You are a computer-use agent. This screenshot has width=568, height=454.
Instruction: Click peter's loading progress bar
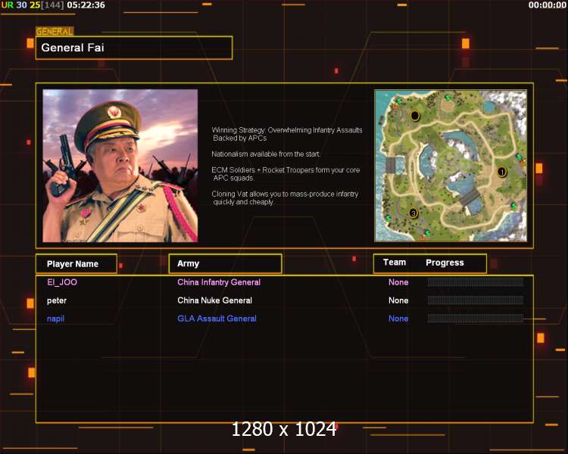[x=476, y=300]
